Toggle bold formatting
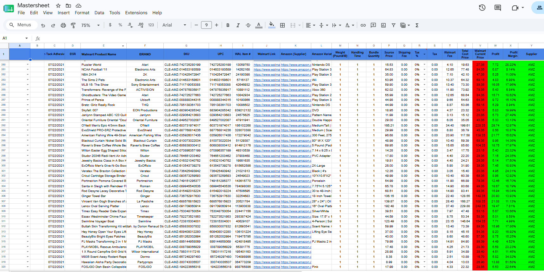 pyautogui.click(x=228, y=25)
